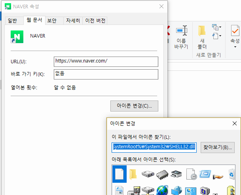Select the monitor with globe network icon

coord(177,190)
